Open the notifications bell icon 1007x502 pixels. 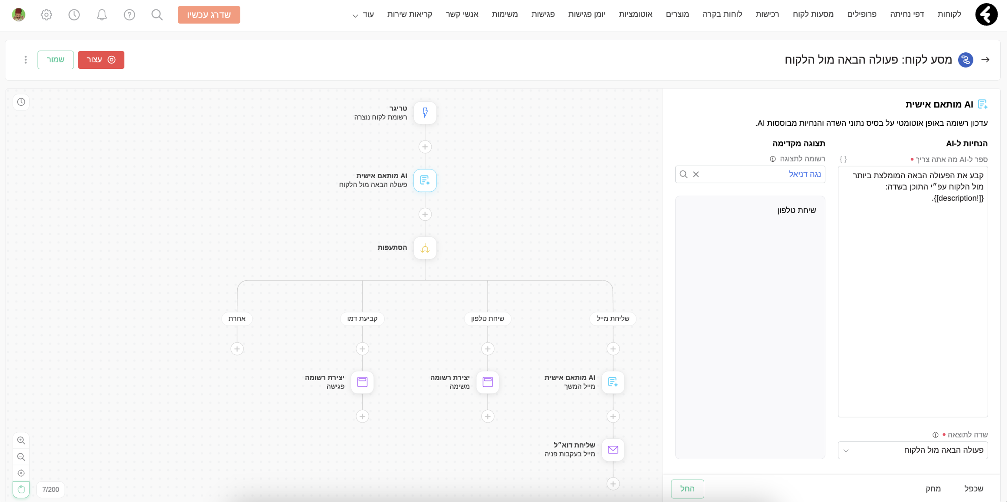coord(102,15)
